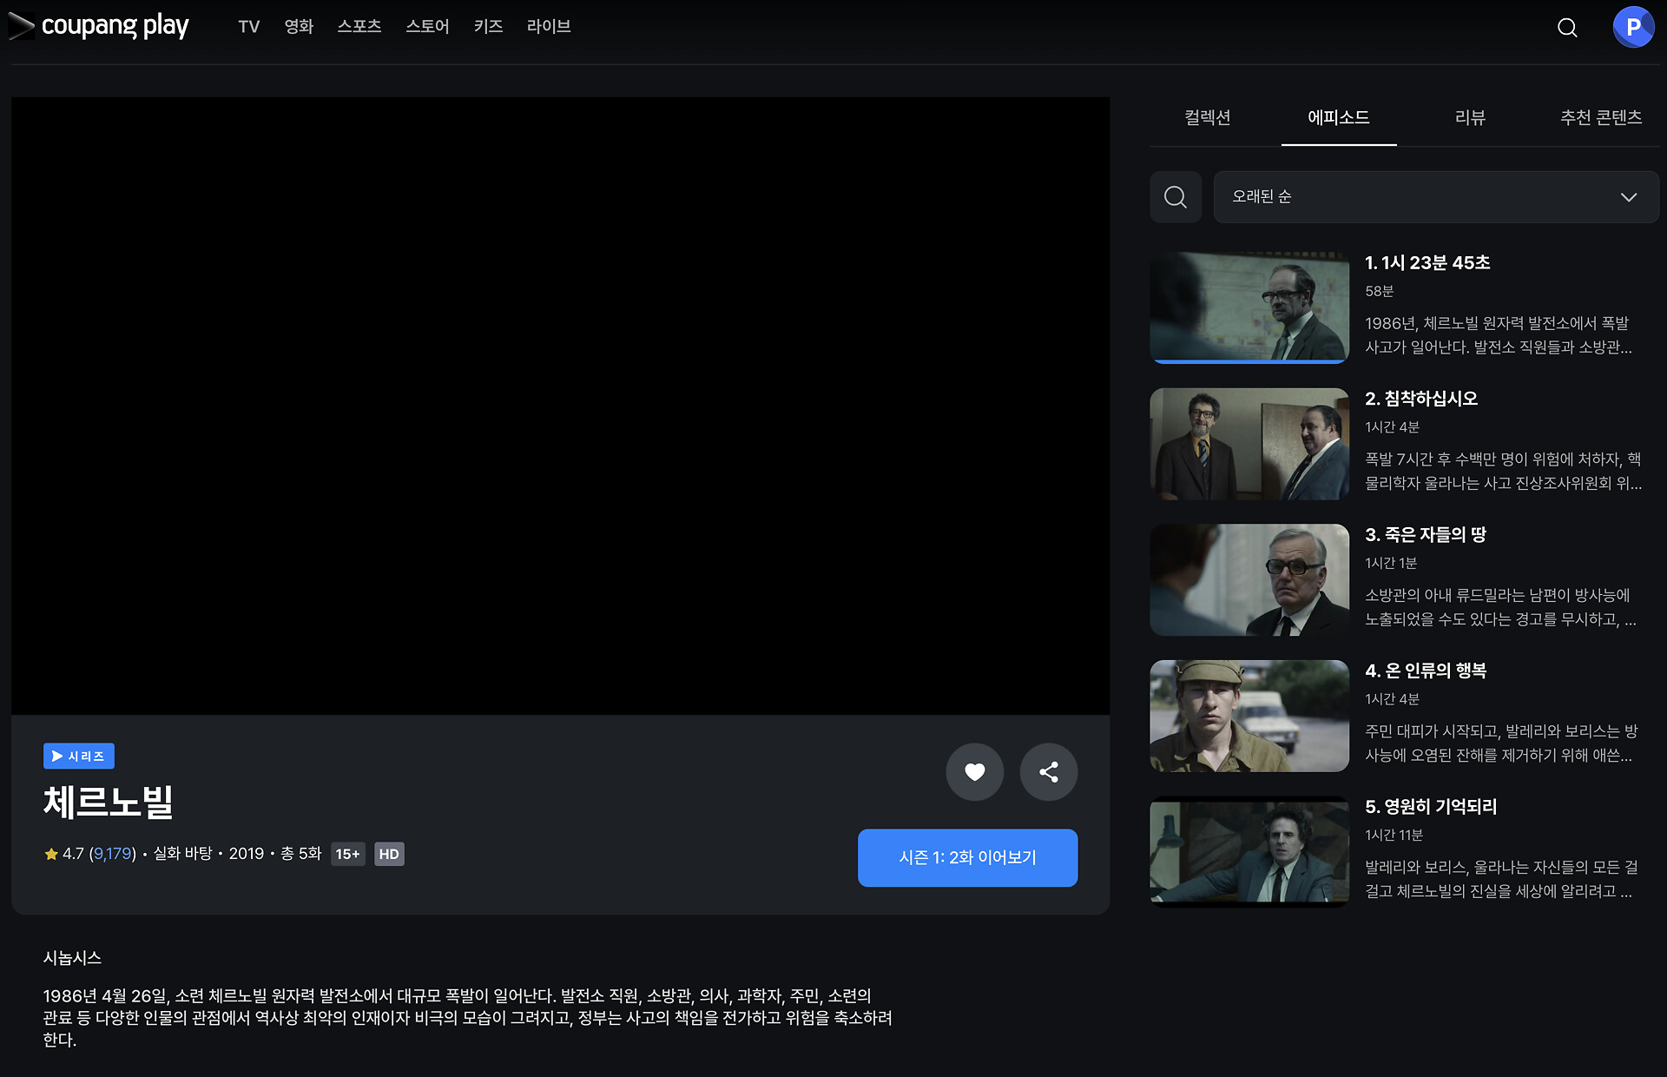1667x1077 pixels.
Task: Switch to the 리뷰 tab
Action: point(1470,118)
